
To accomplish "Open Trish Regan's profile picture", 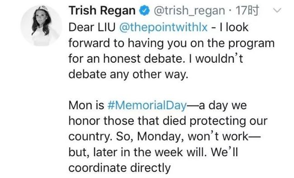I will [41, 25].
